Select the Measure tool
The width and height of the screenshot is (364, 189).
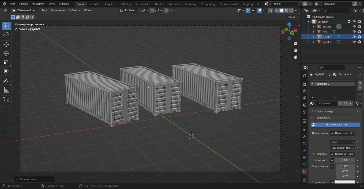click(6, 90)
